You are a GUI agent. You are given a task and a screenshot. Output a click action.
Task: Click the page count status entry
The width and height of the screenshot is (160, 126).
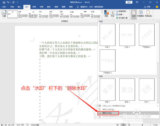[7, 125]
